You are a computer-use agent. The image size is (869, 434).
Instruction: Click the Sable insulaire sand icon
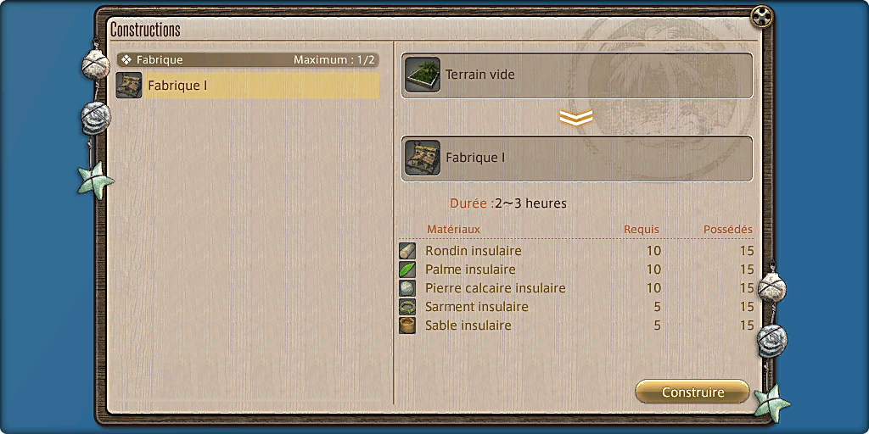tap(407, 325)
